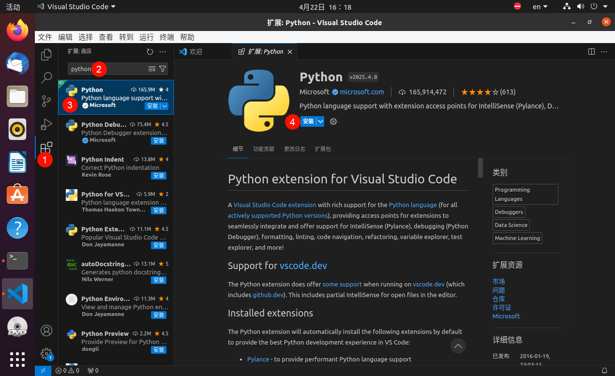Open the Manage gear in the activity bar
The height and width of the screenshot is (376, 615).
click(x=46, y=354)
